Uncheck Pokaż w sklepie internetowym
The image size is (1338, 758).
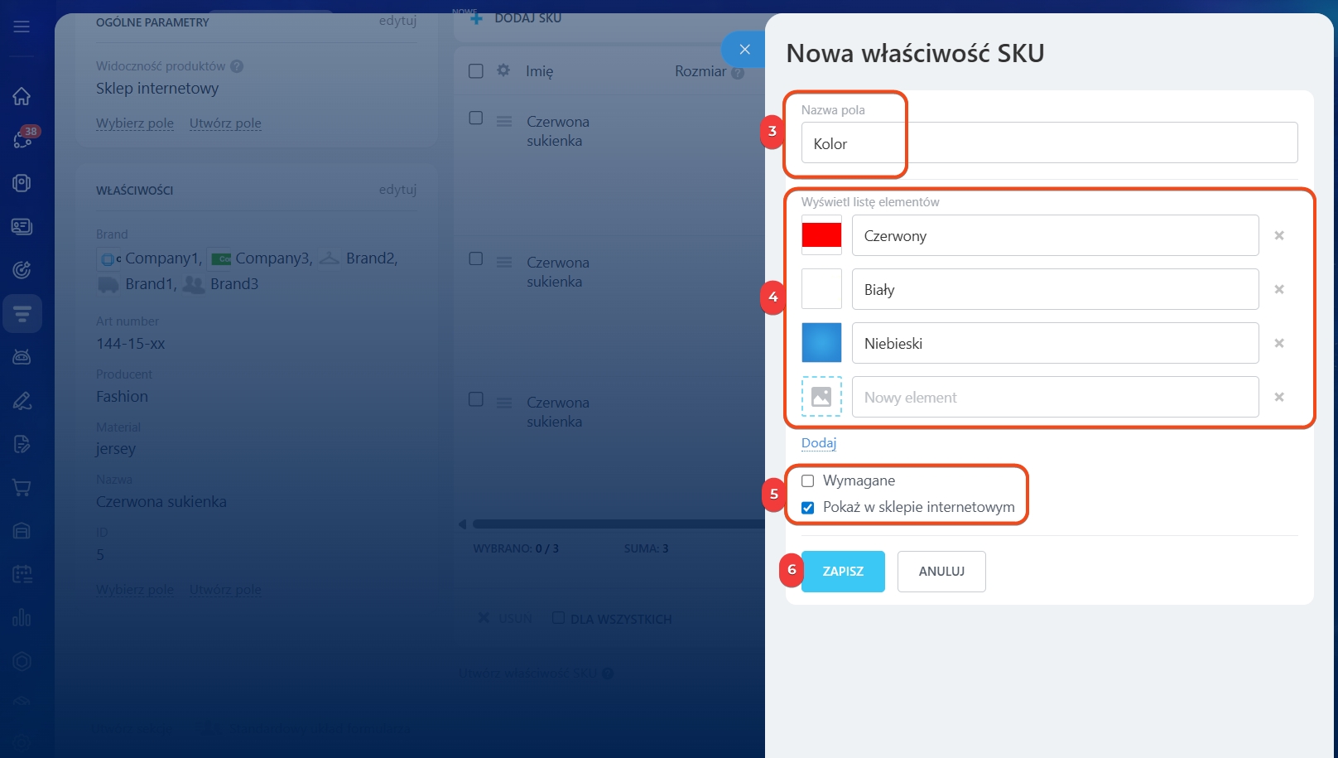tap(808, 508)
